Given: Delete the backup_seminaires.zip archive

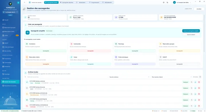Looking at the screenshot, I should click(x=199, y=94).
